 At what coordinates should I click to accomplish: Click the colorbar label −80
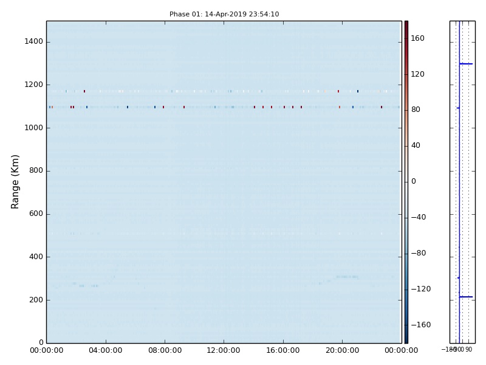point(419,253)
